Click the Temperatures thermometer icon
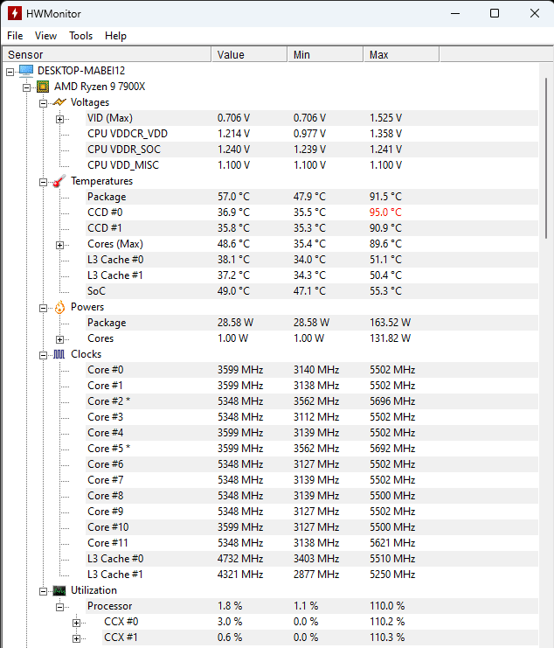This screenshot has height=648, width=554. pos(59,181)
